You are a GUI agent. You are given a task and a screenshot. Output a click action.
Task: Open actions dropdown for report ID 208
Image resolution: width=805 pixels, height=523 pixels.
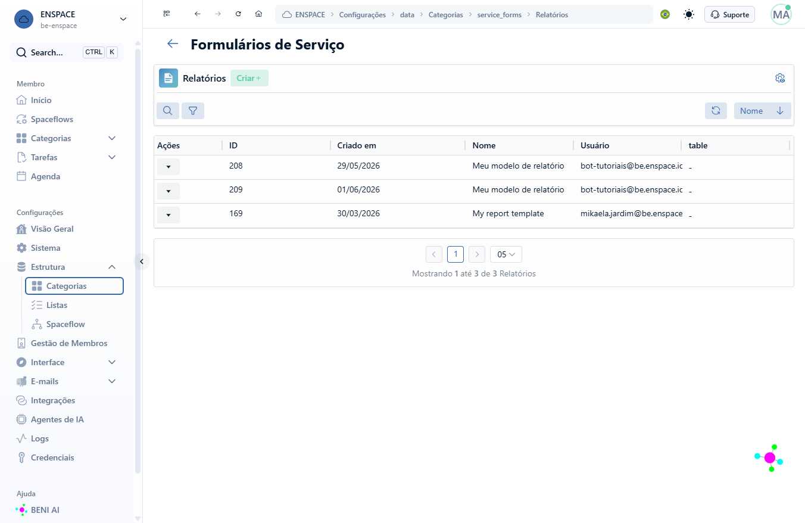169,167
